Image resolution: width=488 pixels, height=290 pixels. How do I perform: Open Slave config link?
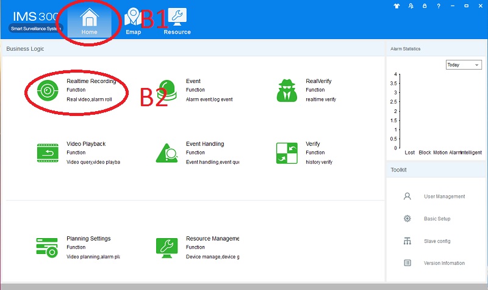(437, 241)
